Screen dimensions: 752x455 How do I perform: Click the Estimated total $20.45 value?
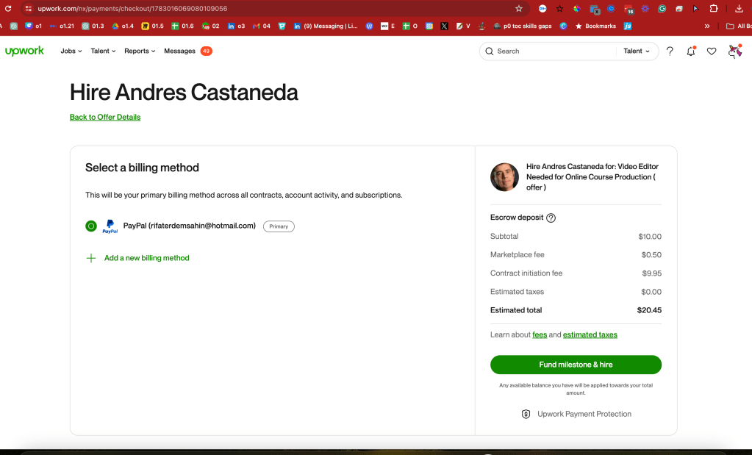[649, 310]
